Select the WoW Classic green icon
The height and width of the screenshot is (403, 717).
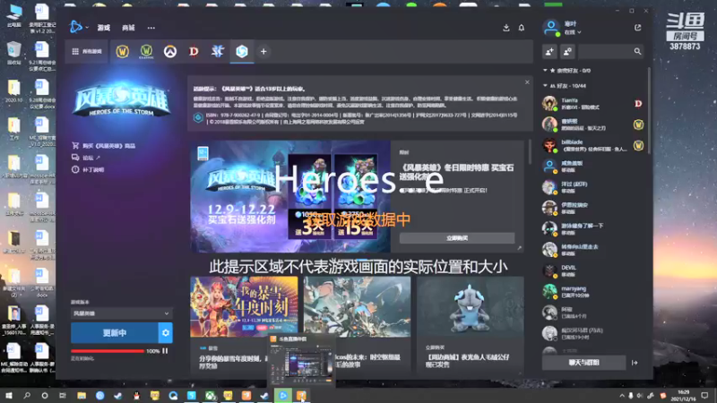(x=146, y=51)
